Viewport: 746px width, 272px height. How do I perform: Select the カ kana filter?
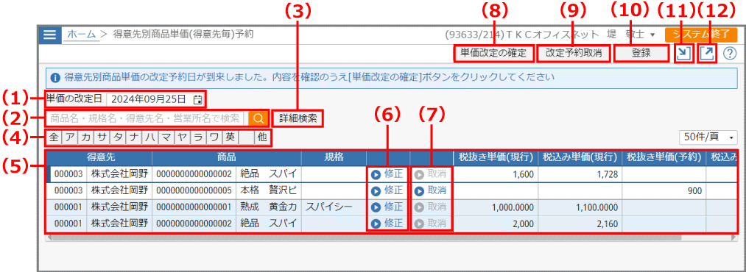[x=86, y=137]
